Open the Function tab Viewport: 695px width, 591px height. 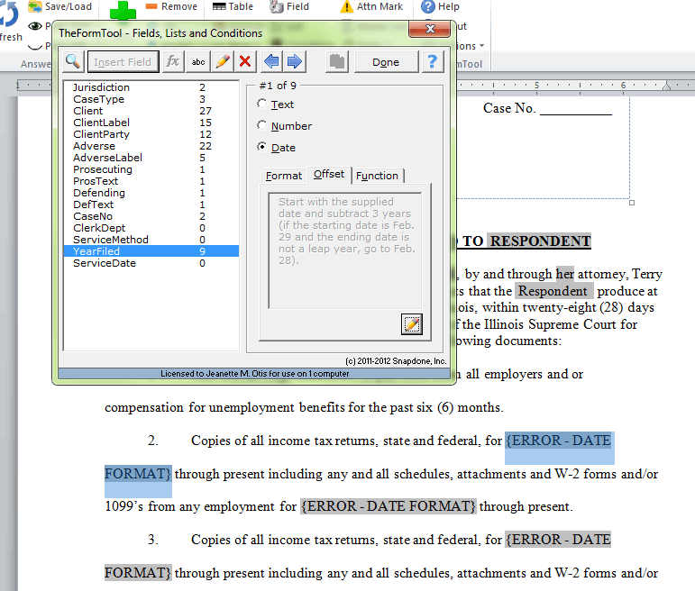tap(377, 176)
